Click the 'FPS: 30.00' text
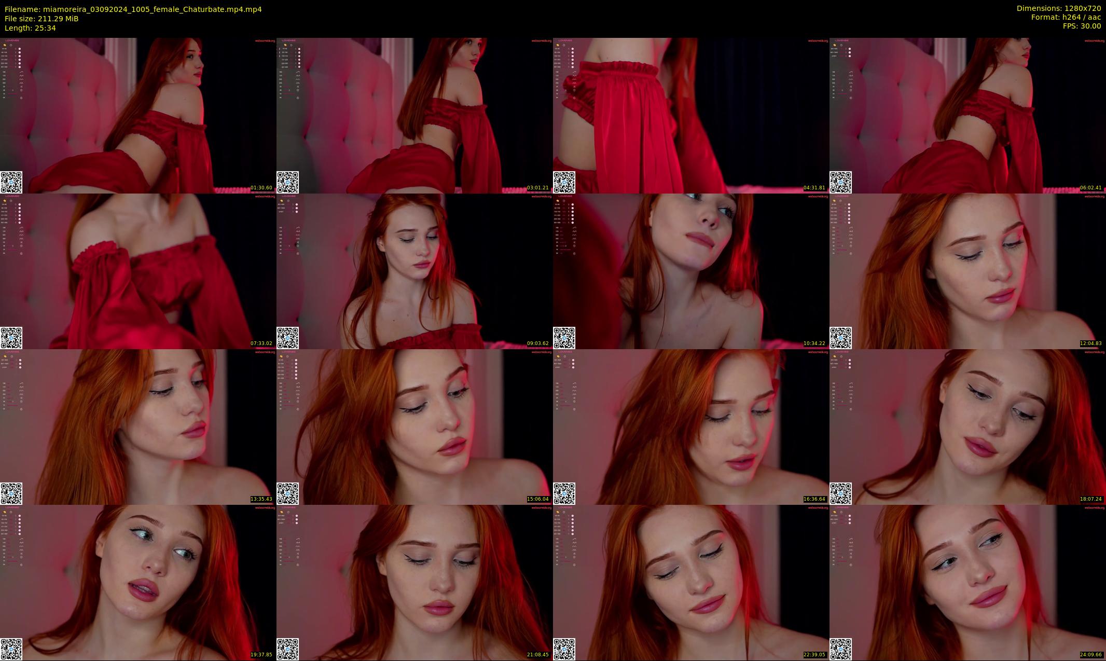Viewport: 1106px width, 661px height. click(x=1082, y=26)
